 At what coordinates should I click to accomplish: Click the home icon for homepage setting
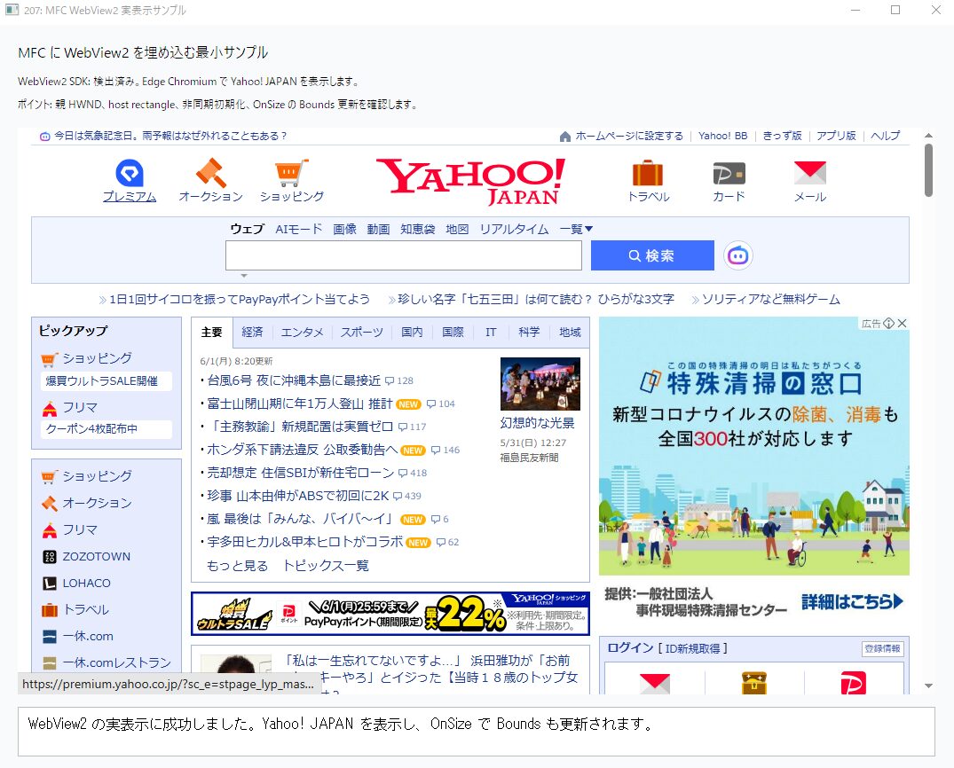click(564, 137)
